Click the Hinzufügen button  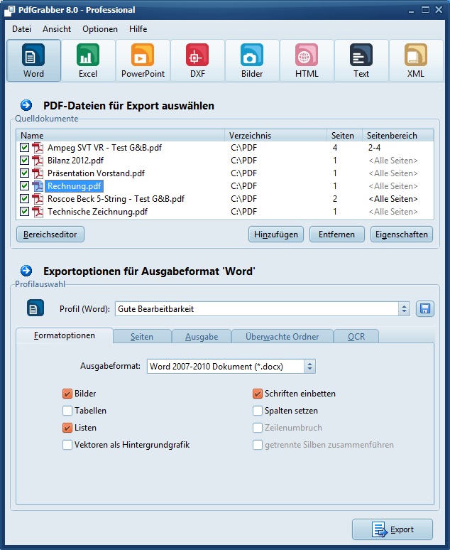276,234
